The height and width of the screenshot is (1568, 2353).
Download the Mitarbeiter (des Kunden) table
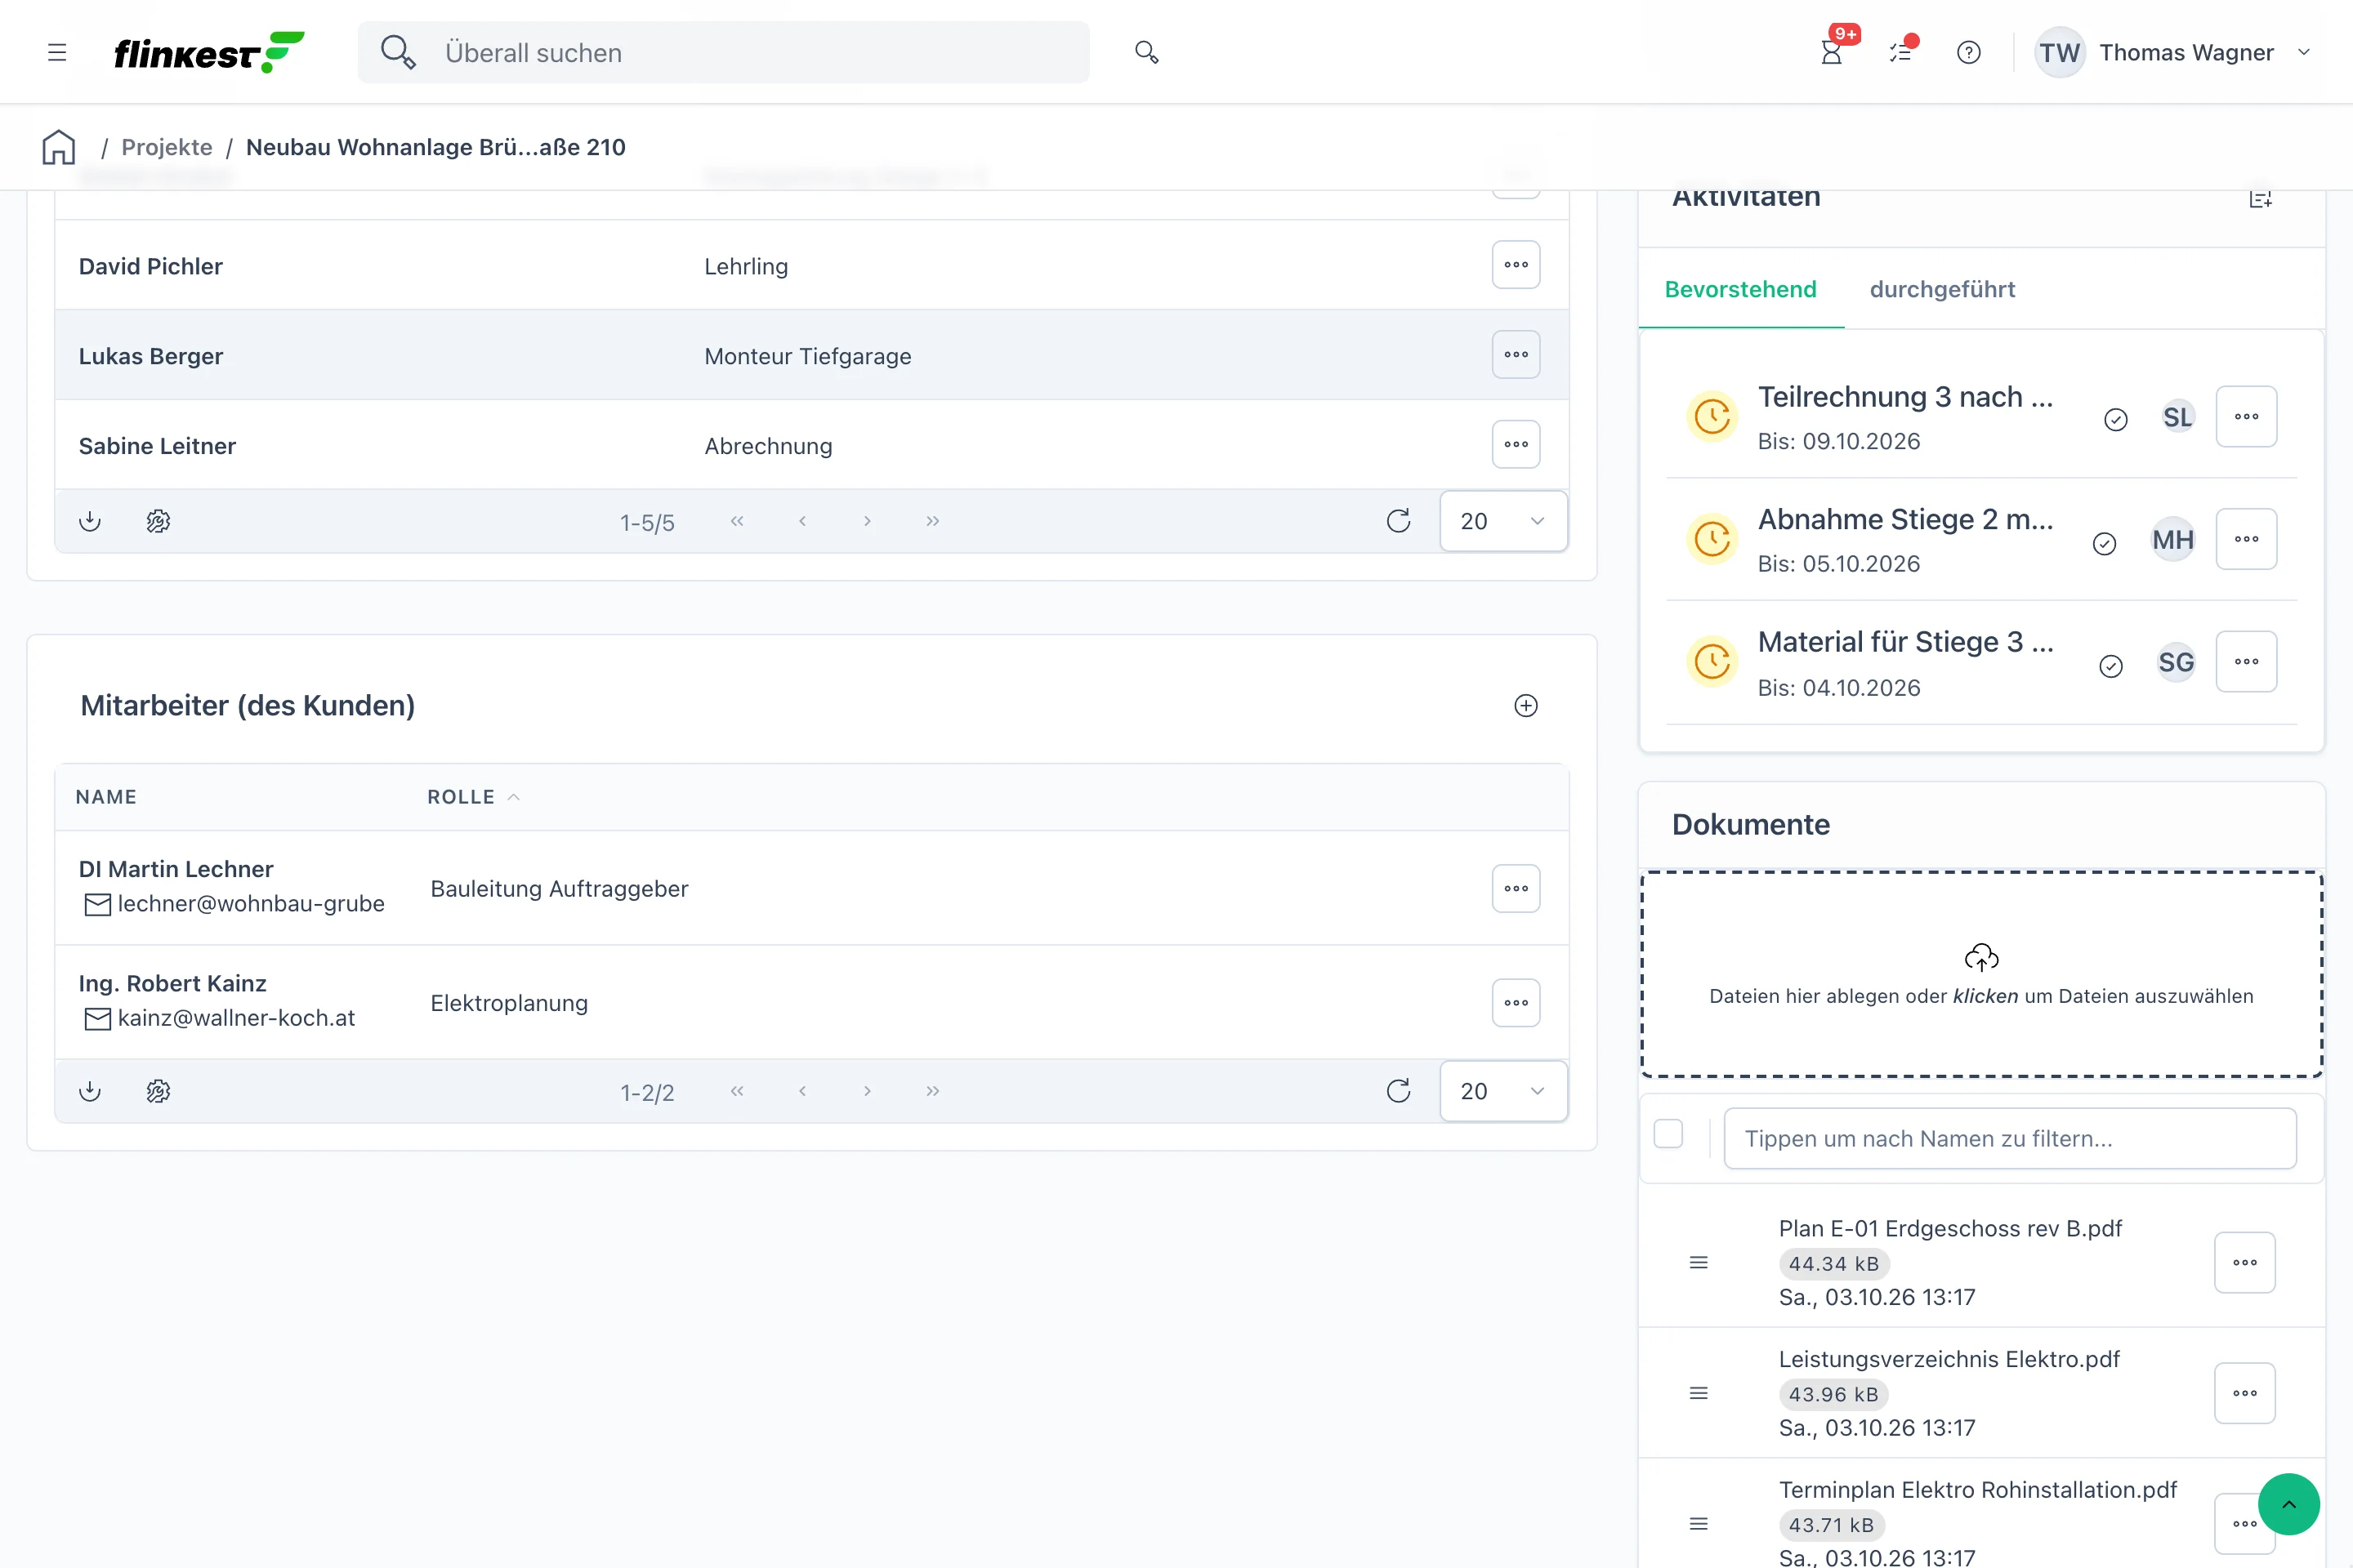[x=90, y=1091]
